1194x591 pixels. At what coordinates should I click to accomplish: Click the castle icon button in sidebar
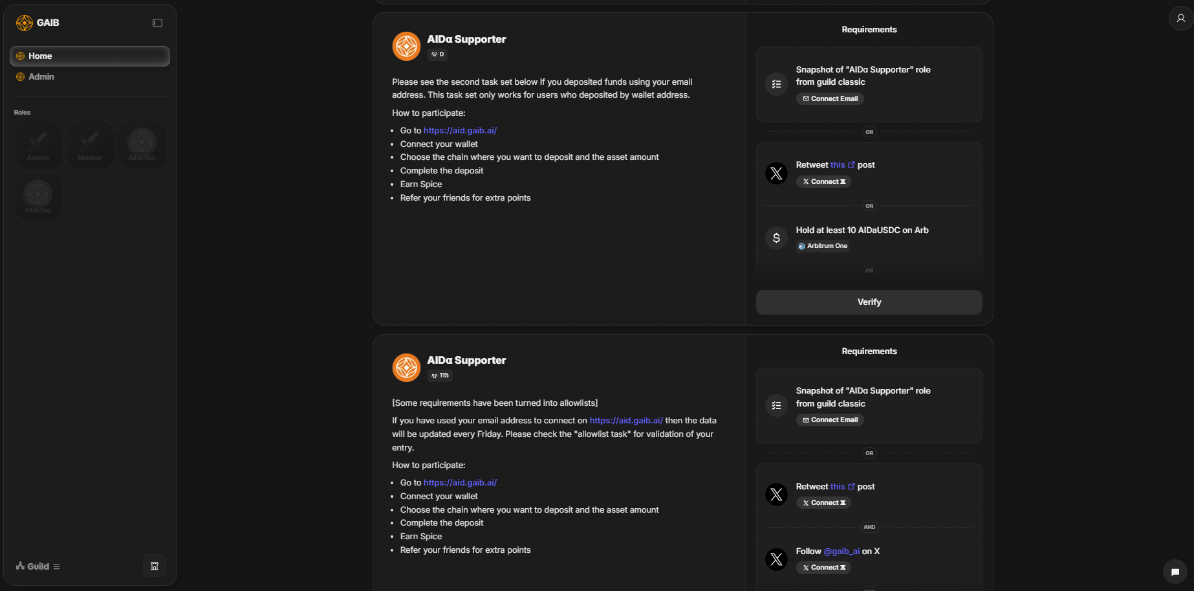pos(155,566)
